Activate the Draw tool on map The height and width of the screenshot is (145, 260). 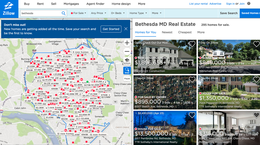[127, 71]
